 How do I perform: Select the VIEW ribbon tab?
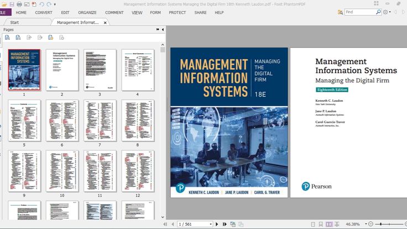point(137,13)
